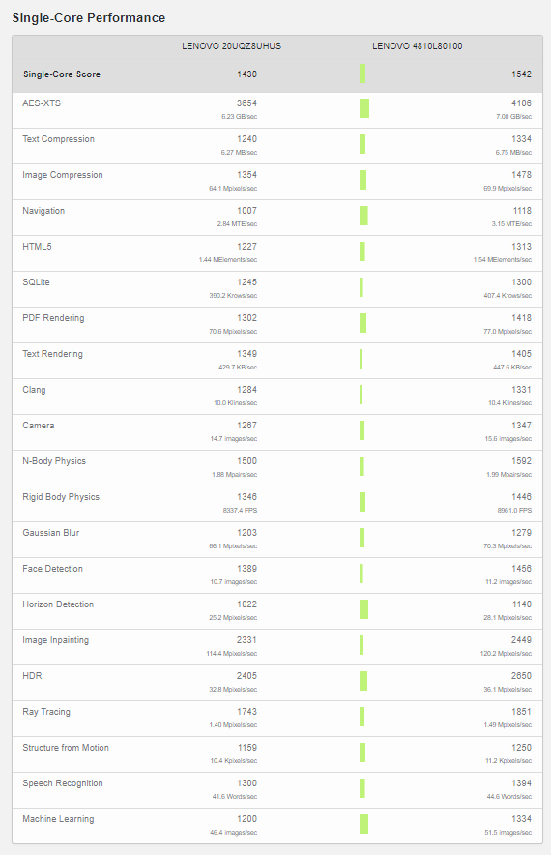Click the Single-Core Performance heading

[89, 18]
